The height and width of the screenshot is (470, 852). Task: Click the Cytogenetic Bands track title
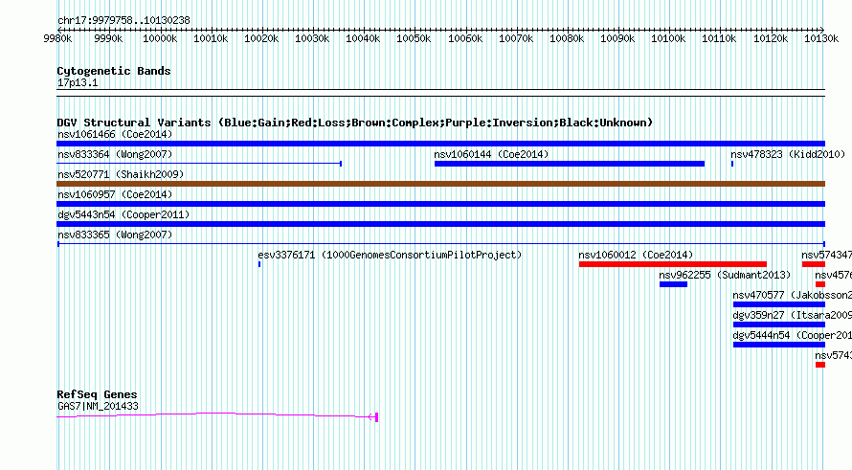(x=114, y=71)
